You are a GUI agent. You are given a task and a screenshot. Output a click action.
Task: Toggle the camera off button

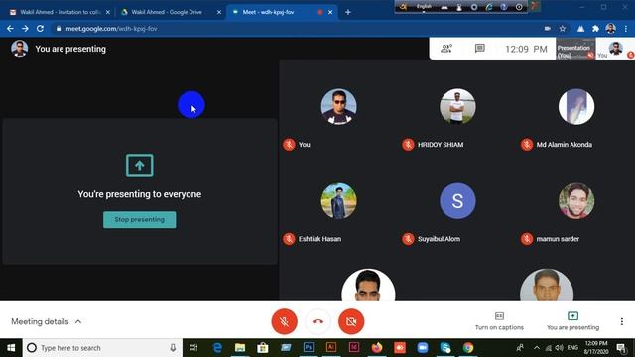[x=351, y=321]
